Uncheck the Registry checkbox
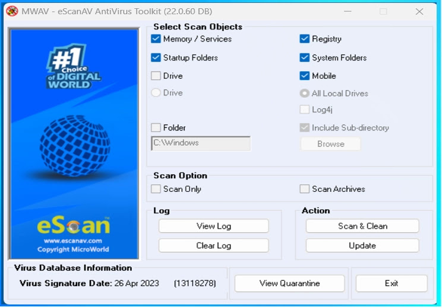Image resolution: width=442 pixels, height=308 pixels. [x=304, y=38]
